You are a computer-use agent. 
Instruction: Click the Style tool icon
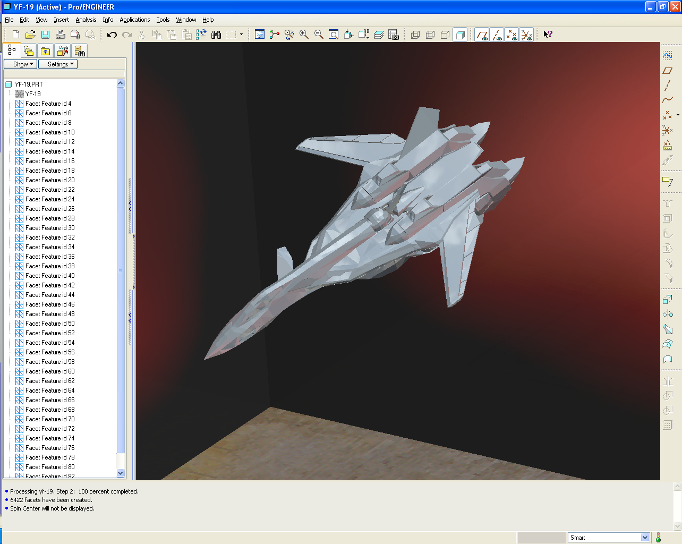(x=668, y=359)
